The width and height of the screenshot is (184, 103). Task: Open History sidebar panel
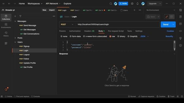click(6, 34)
